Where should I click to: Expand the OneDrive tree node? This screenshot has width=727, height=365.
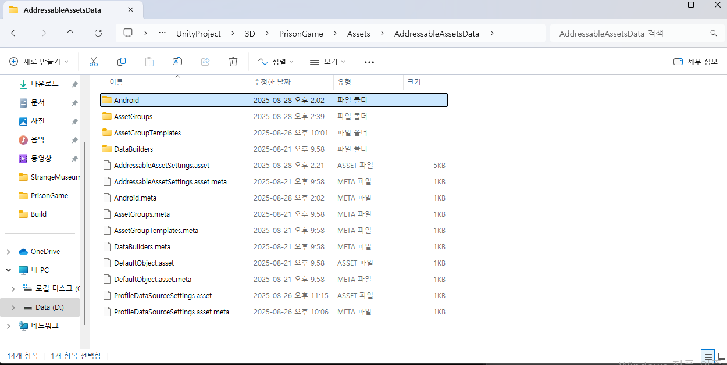(x=8, y=252)
